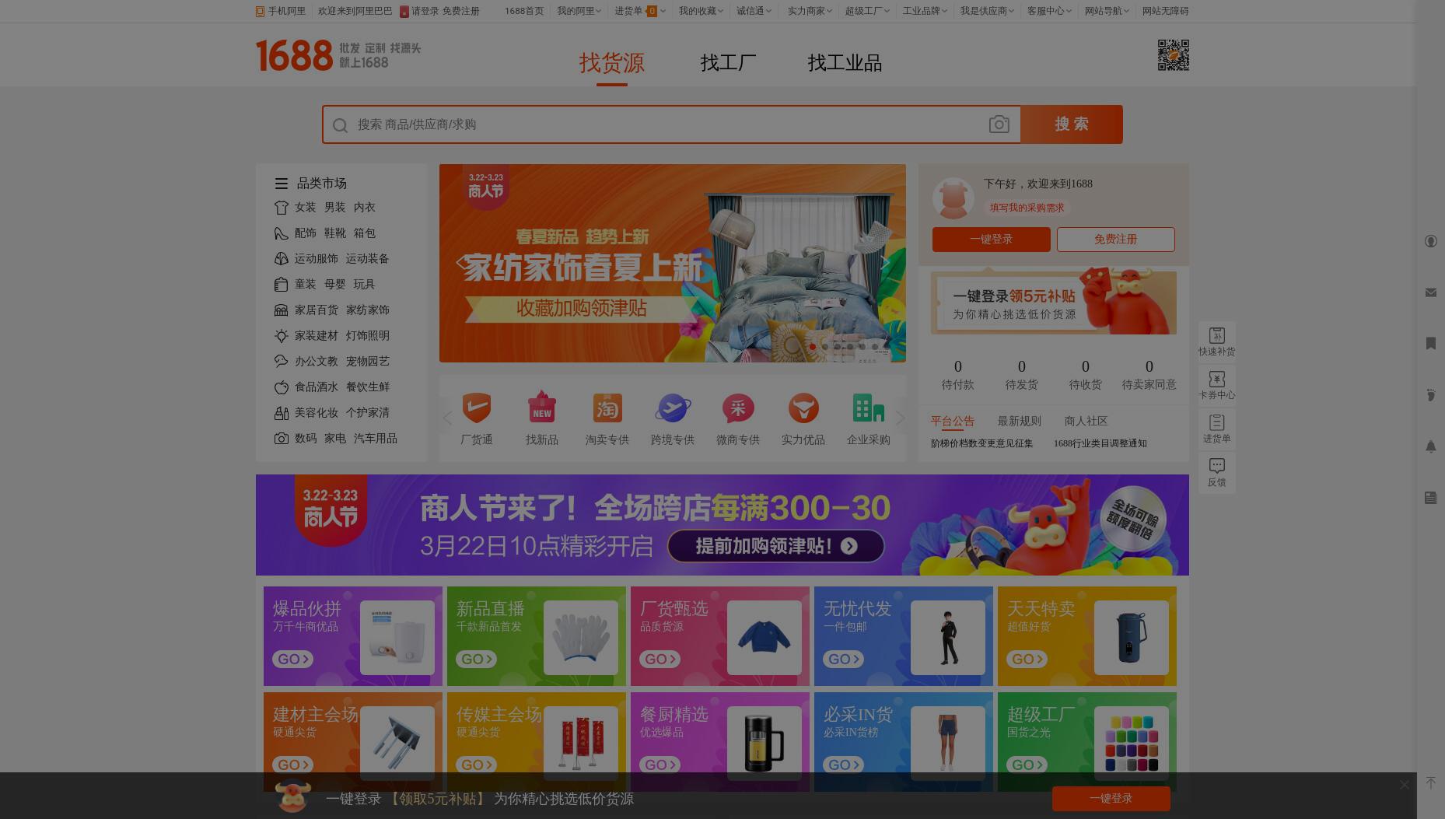Switch to the 找工厂 tab
1445x819 pixels.
(x=728, y=63)
